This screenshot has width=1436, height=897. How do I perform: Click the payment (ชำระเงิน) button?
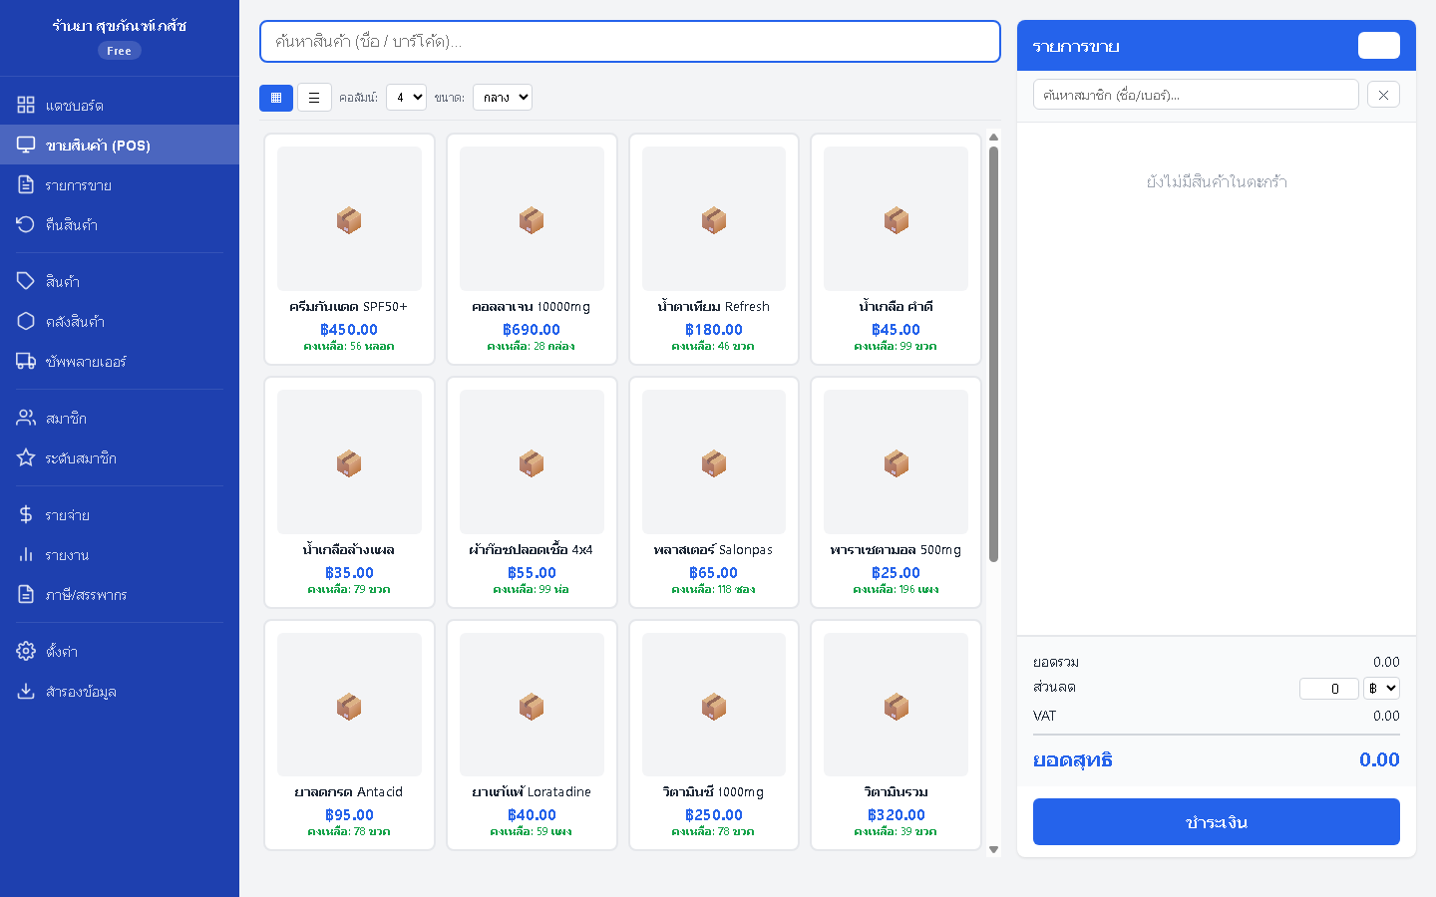[1216, 822]
